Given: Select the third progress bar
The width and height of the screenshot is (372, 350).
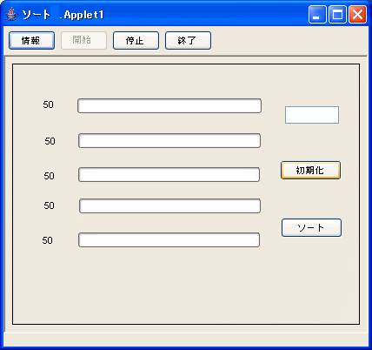Looking at the screenshot, I should [169, 174].
